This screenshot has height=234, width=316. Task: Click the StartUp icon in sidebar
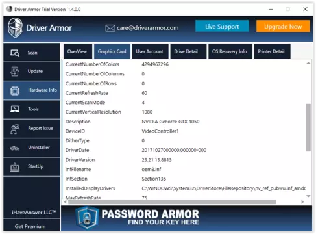tap(15, 167)
